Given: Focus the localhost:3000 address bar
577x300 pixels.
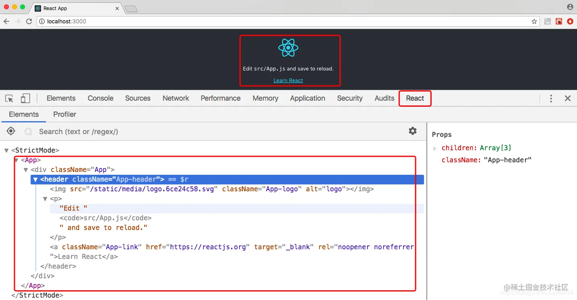Looking at the screenshot, I should click(288, 21).
